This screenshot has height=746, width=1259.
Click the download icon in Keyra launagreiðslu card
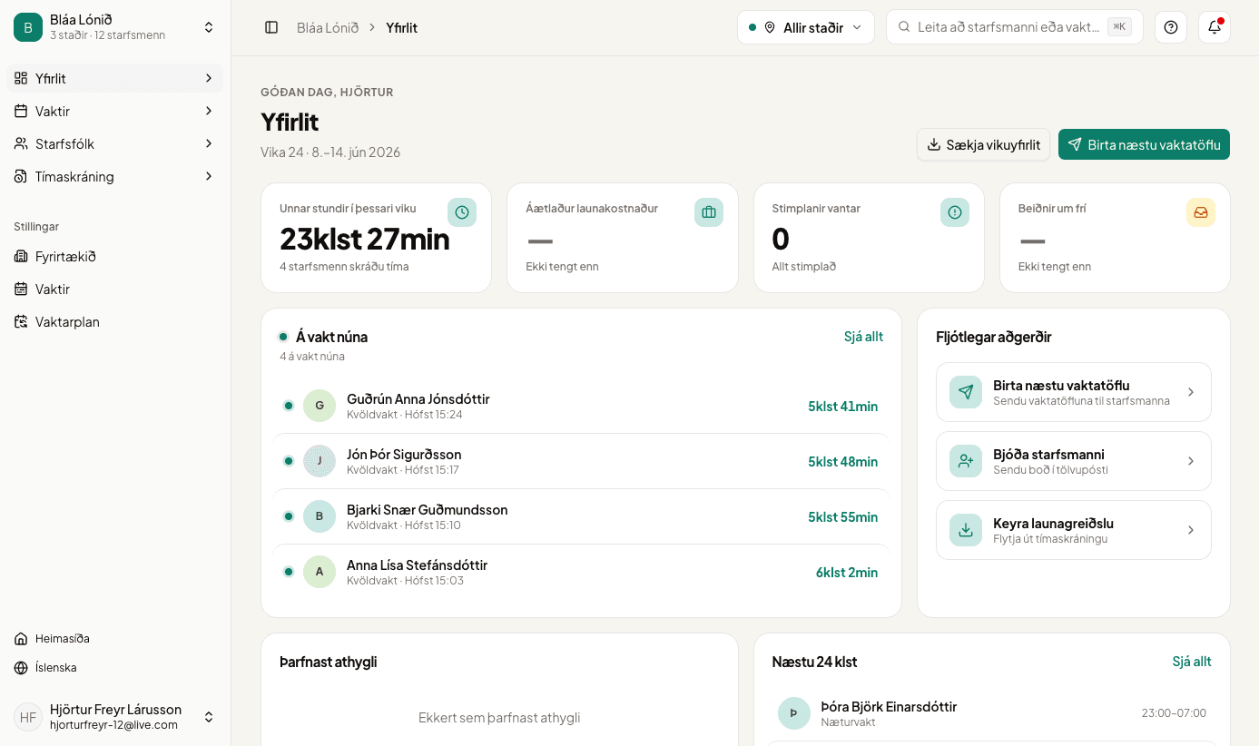(x=966, y=530)
